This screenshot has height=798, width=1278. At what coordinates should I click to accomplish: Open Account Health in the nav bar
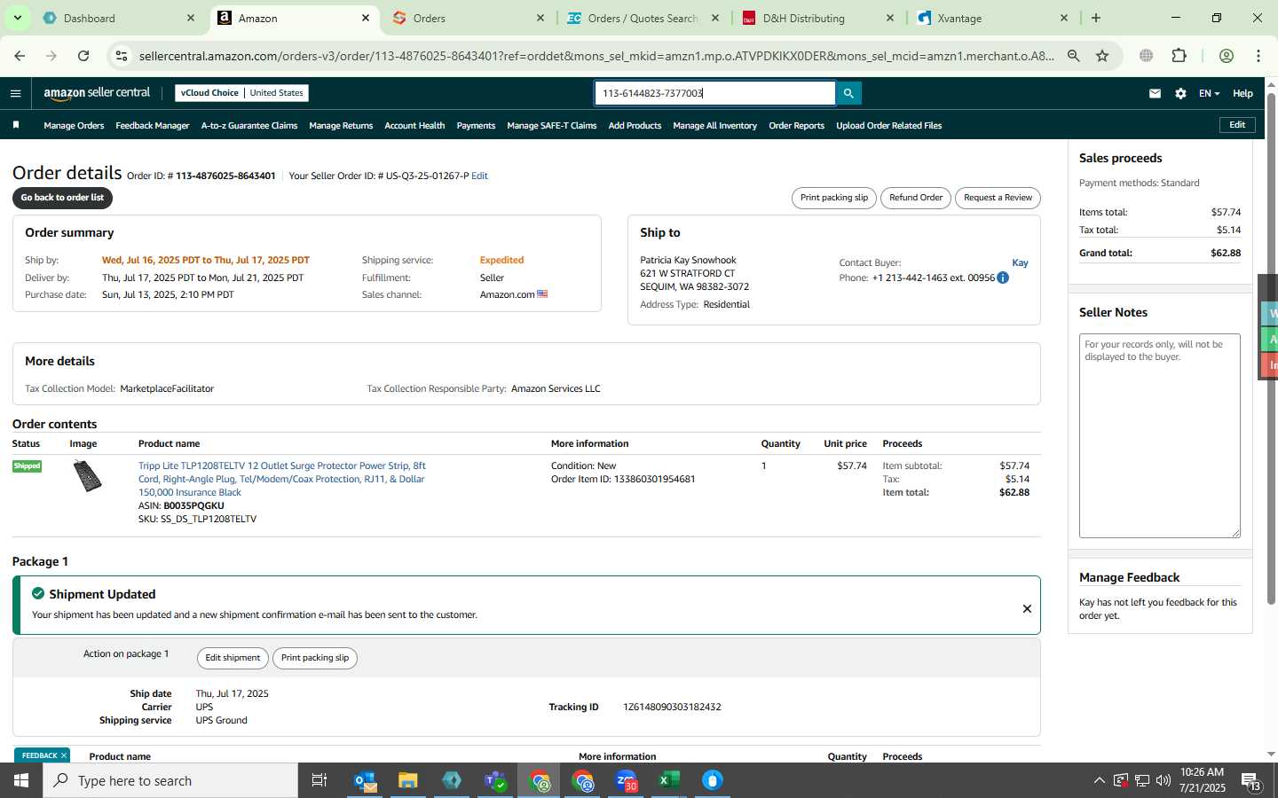pyautogui.click(x=414, y=126)
